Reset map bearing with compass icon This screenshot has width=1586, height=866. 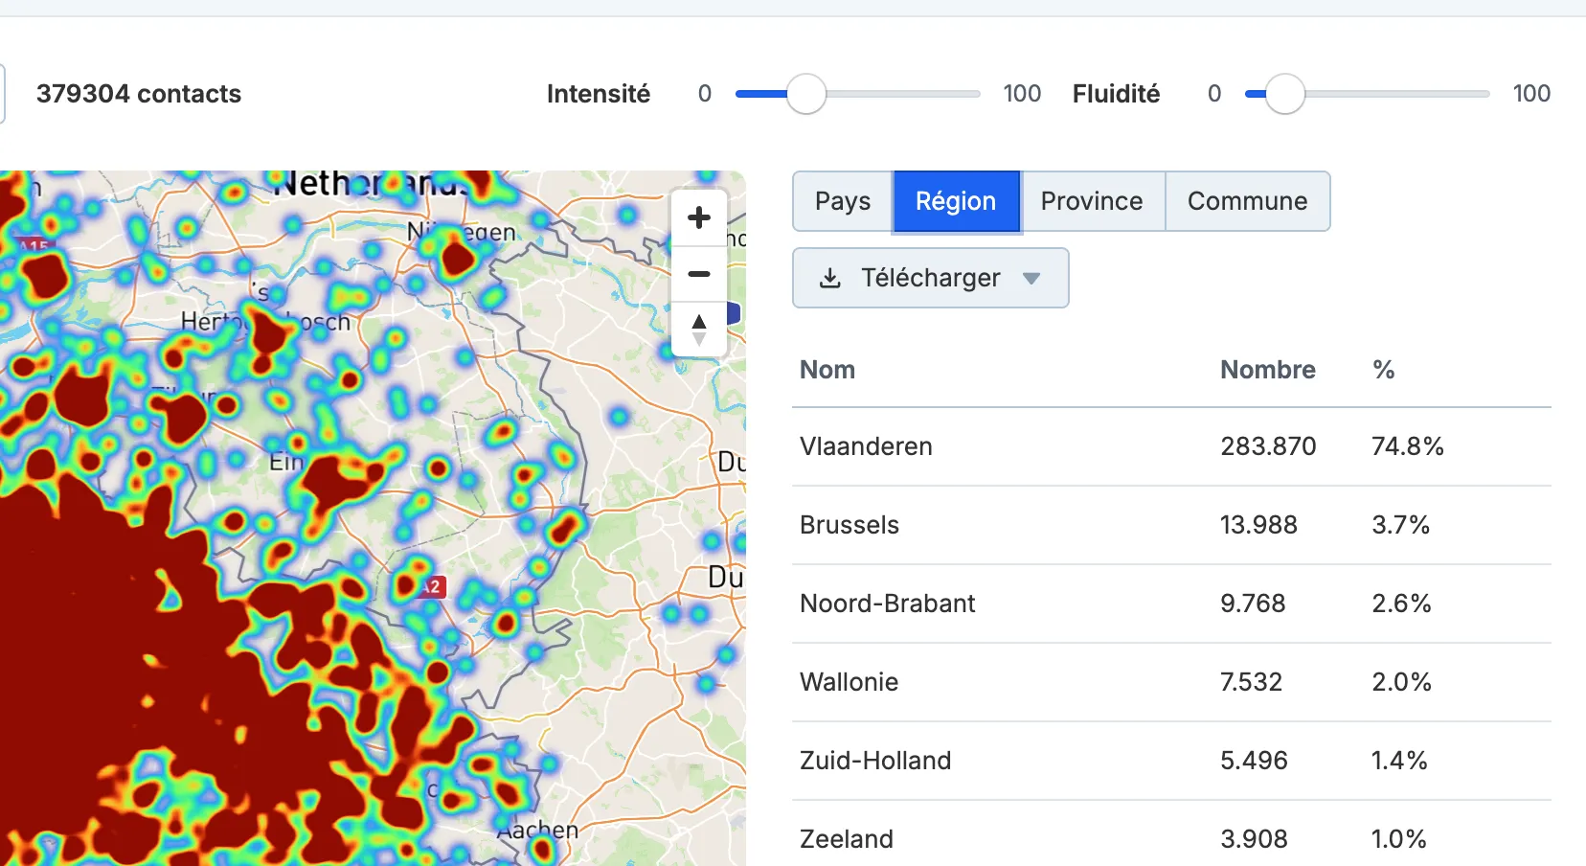699,330
